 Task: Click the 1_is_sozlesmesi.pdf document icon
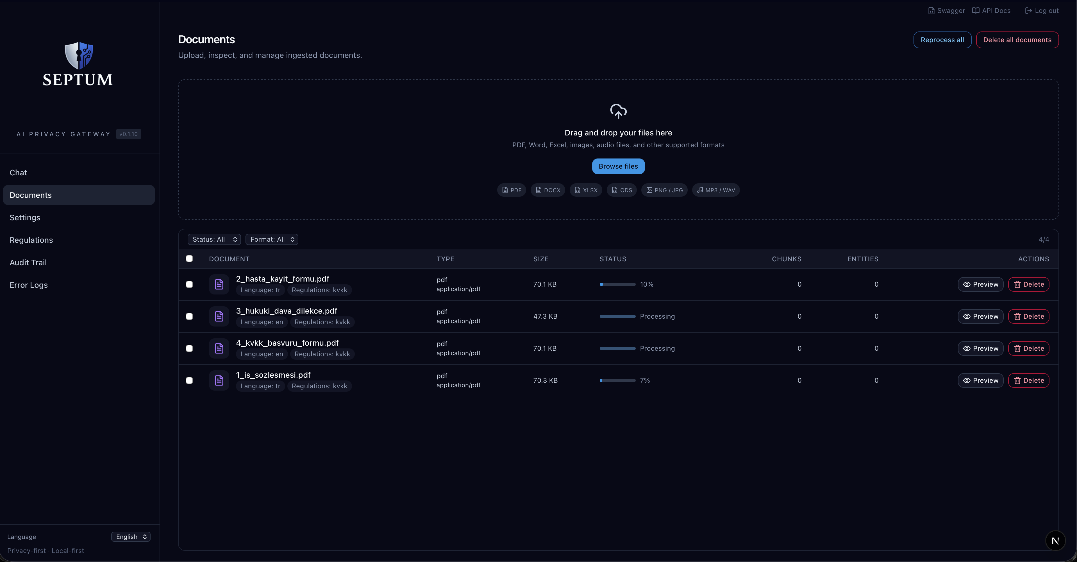219,380
